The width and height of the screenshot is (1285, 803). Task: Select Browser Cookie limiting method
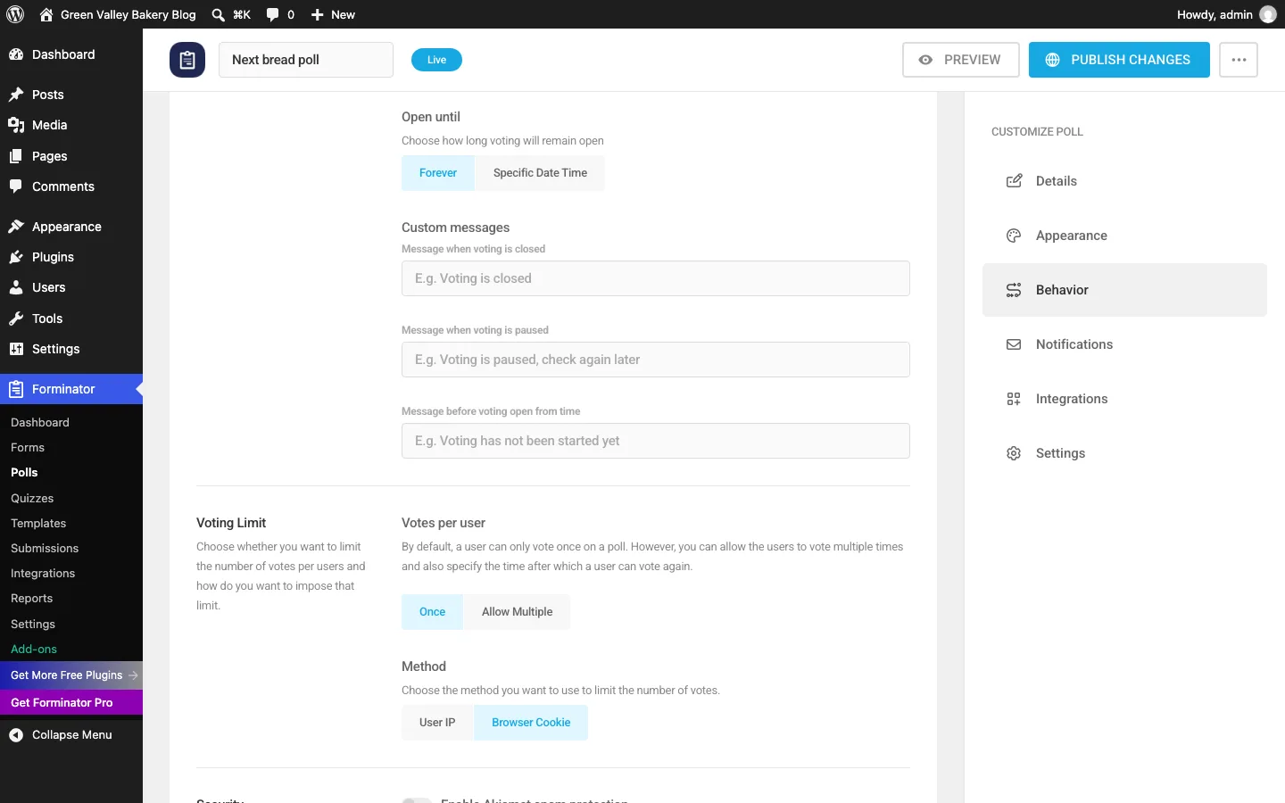coord(531,723)
